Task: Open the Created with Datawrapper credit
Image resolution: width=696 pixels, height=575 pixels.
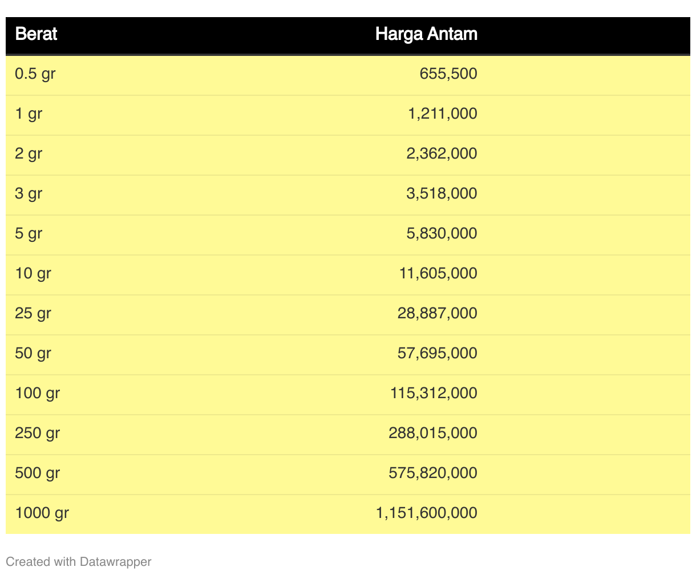Action: coord(79,562)
